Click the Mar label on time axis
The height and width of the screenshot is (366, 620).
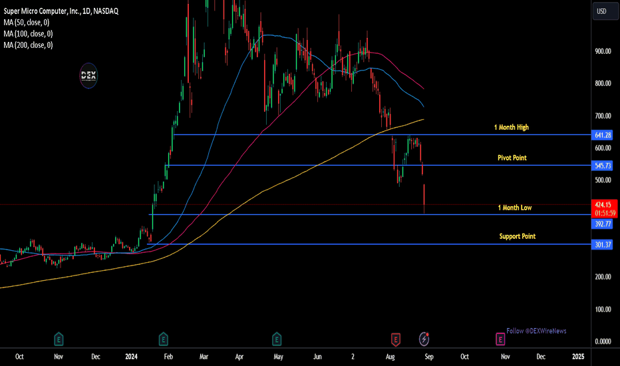click(204, 357)
